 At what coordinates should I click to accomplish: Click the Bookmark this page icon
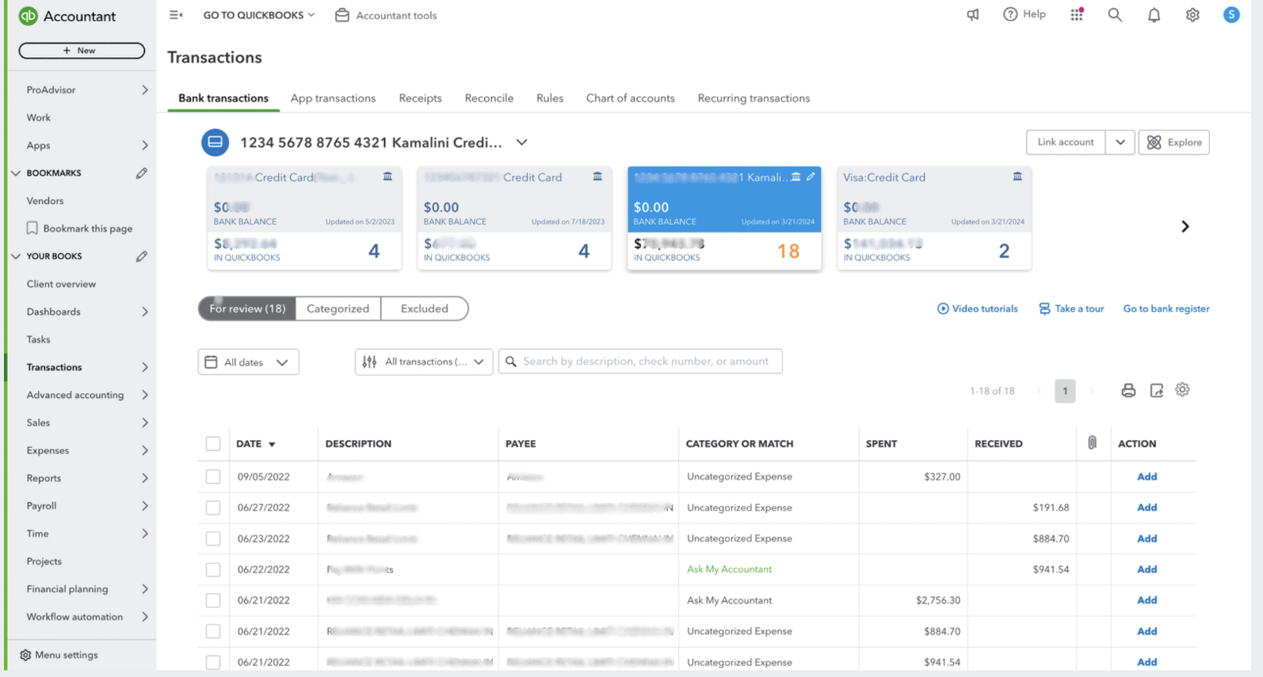(x=32, y=228)
